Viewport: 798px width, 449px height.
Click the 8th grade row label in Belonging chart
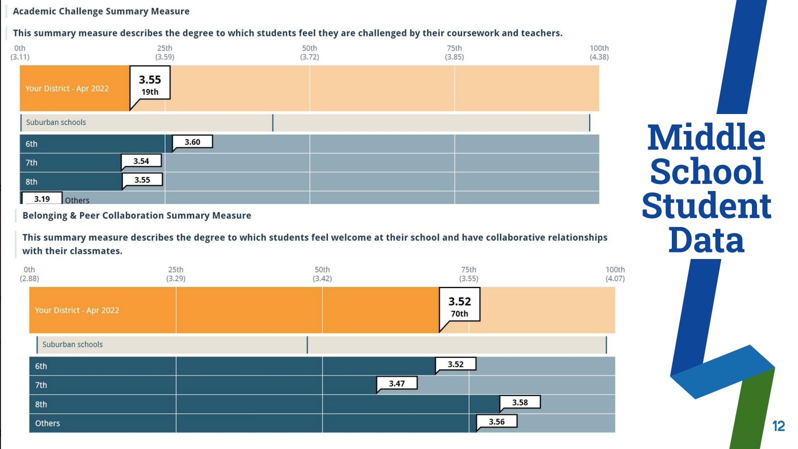tap(41, 404)
